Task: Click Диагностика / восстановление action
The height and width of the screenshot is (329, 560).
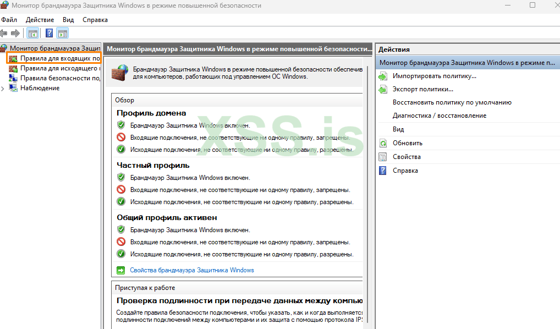Action: coord(440,116)
